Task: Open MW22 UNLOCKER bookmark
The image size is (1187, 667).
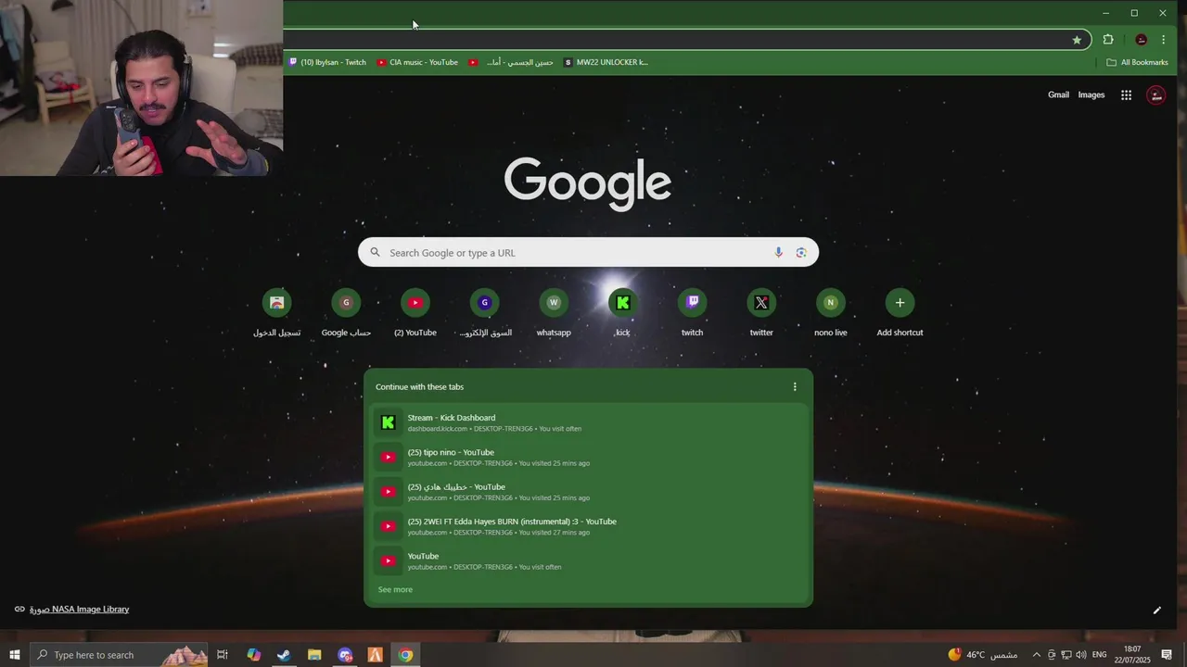Action: click(x=606, y=62)
